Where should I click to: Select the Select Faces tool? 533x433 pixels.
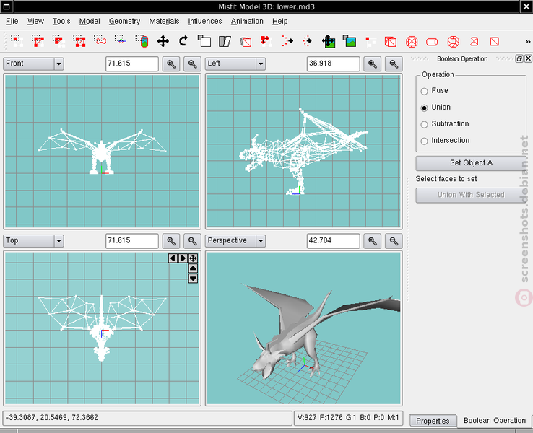pos(38,41)
